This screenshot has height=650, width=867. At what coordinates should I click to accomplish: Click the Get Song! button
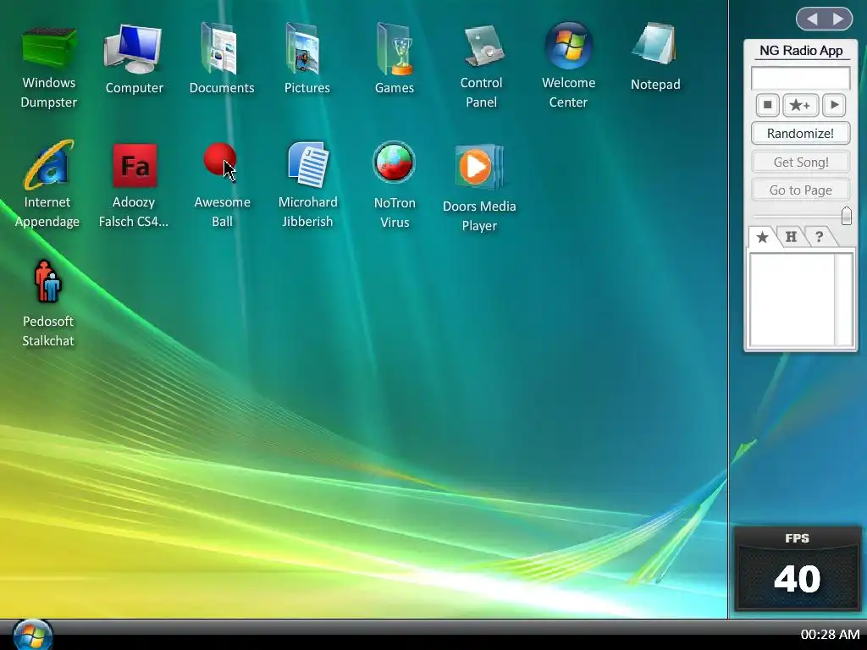coord(800,162)
